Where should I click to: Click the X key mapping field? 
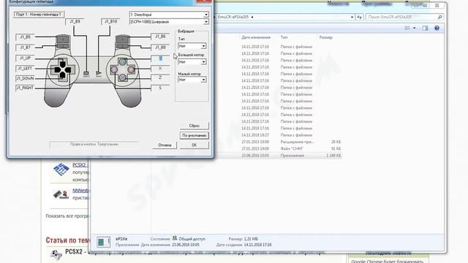(160, 69)
